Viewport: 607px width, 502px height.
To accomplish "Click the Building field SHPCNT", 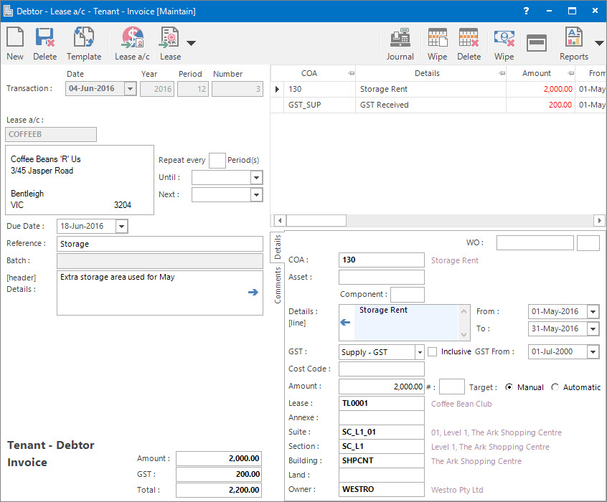I will coord(381,460).
